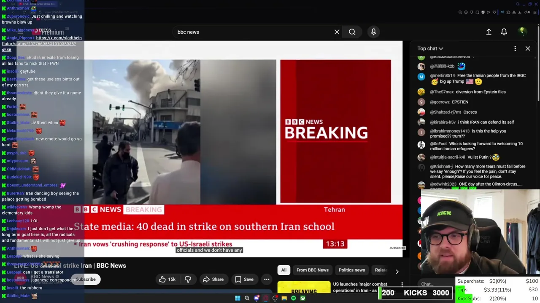
Task: Open the YouTube create/upload icon
Action: coord(489,32)
